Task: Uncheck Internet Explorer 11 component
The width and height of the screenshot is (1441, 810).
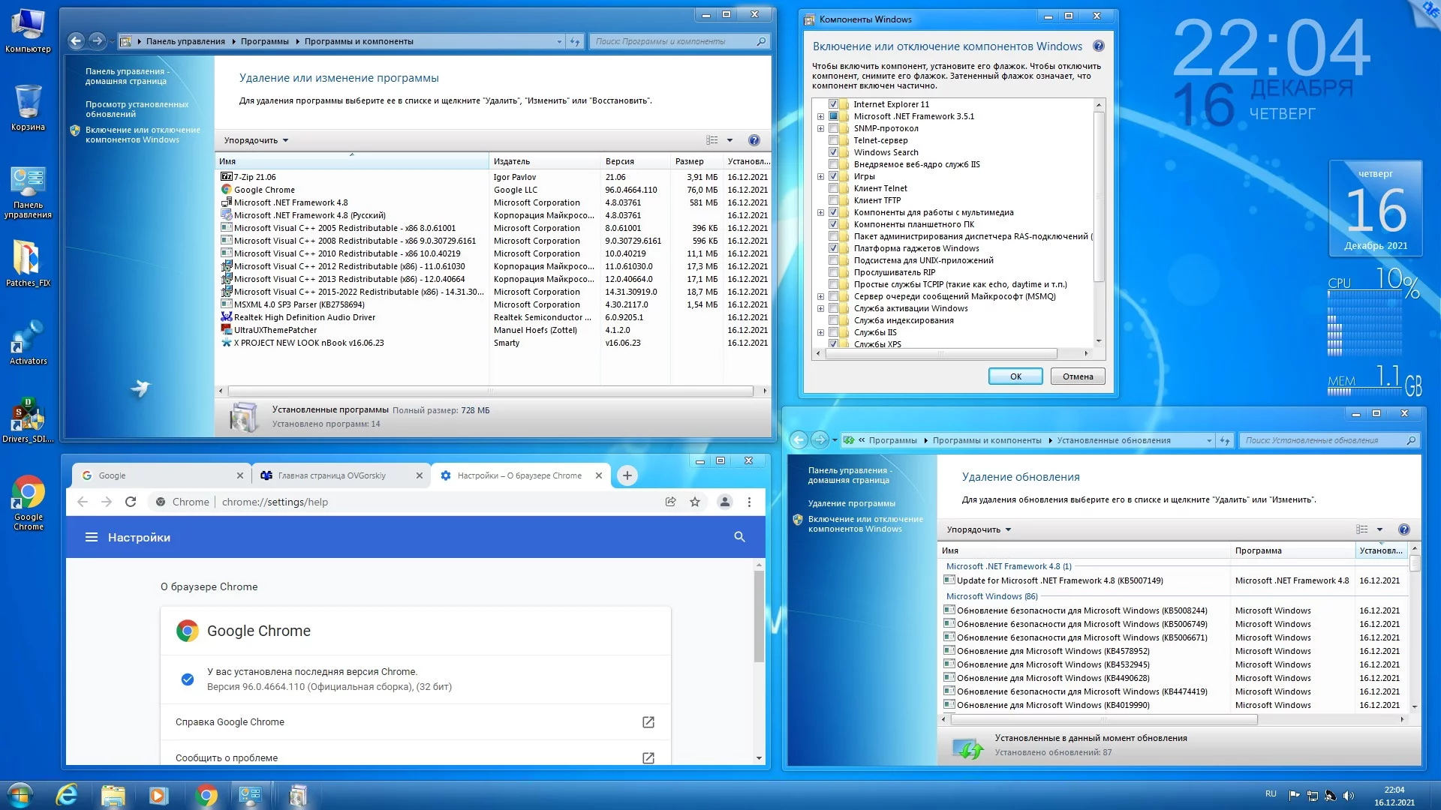Action: coord(833,104)
